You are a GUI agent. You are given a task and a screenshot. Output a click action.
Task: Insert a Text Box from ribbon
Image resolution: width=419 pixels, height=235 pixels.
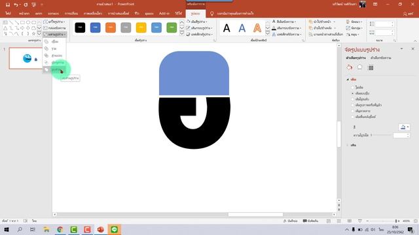pos(54,28)
